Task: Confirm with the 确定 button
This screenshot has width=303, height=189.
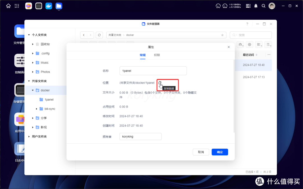Action: [x=220, y=152]
